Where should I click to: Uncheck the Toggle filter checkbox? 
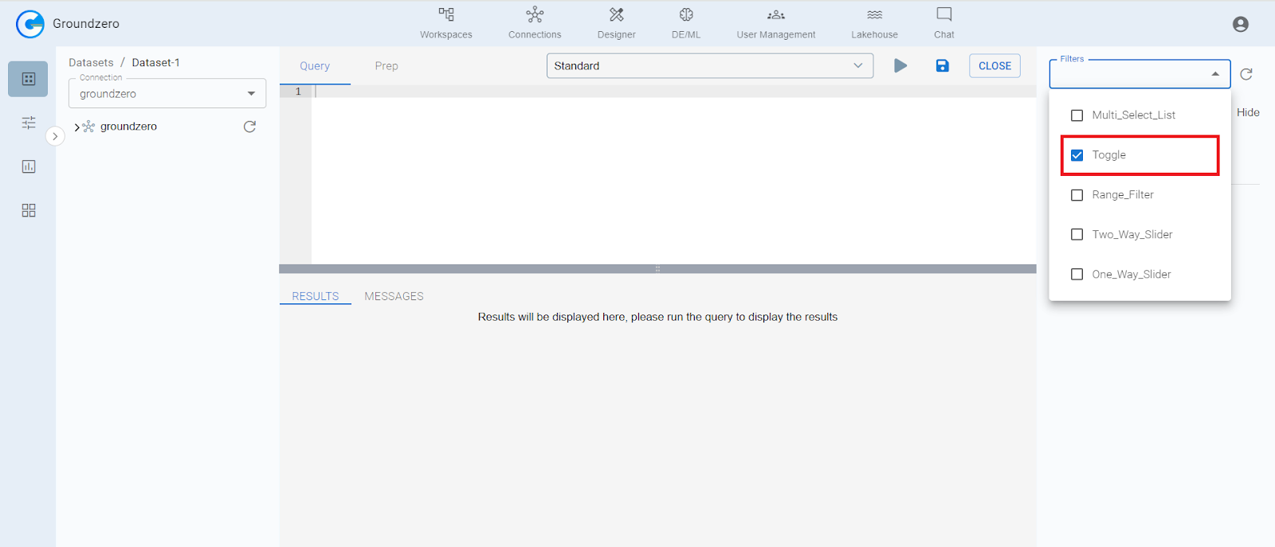(x=1077, y=155)
